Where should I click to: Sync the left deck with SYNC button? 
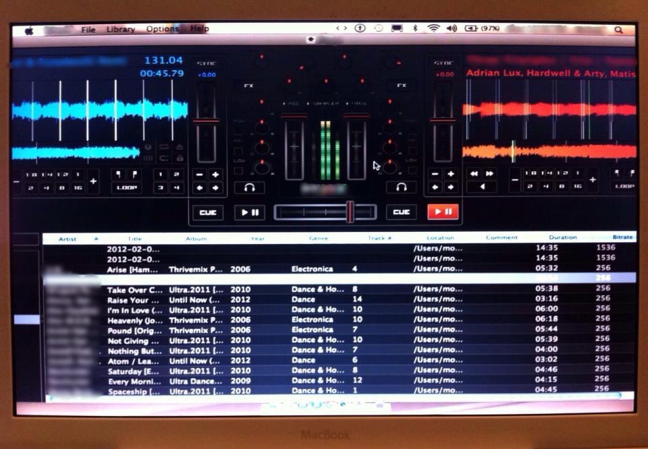click(207, 63)
